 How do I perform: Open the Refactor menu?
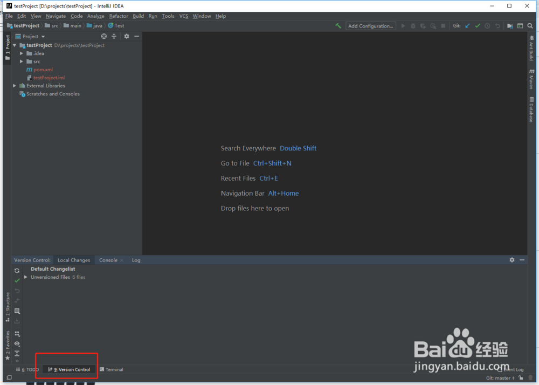pos(119,16)
